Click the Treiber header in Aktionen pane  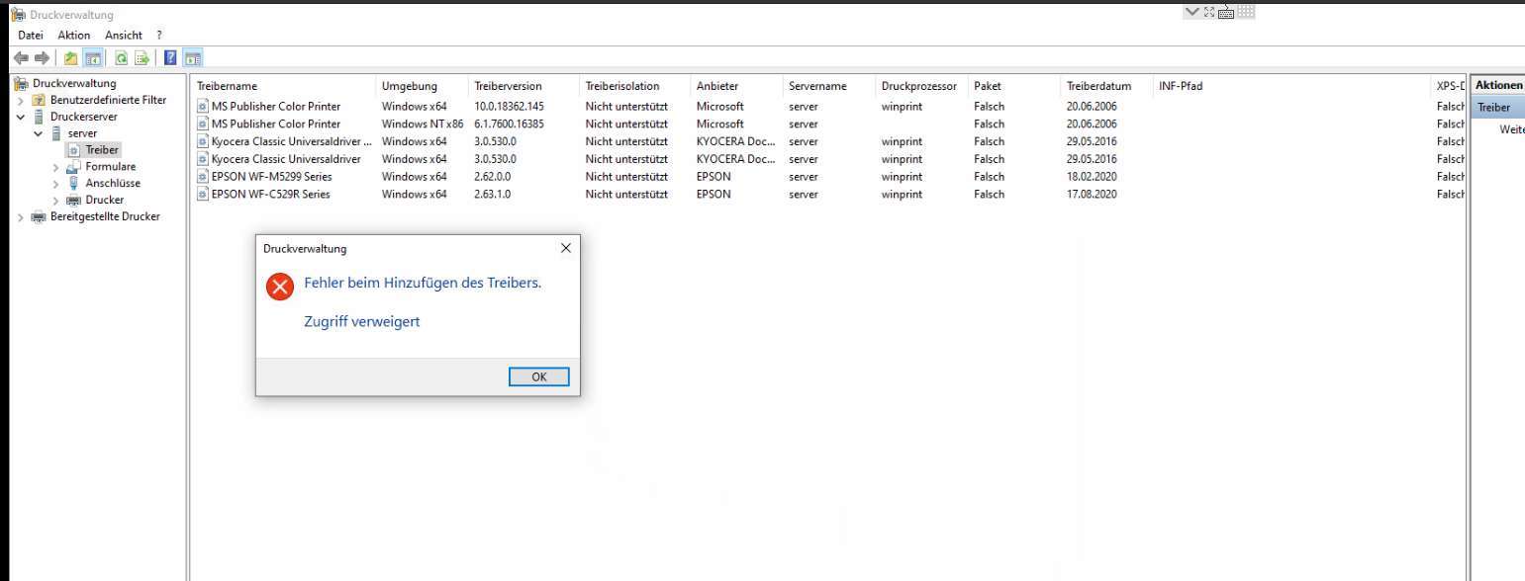click(1497, 108)
